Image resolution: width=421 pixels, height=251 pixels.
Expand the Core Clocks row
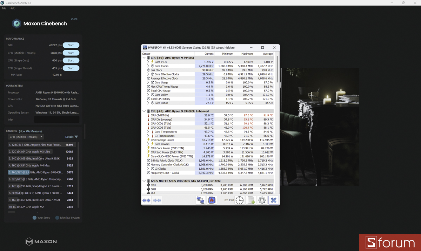pos(148,66)
